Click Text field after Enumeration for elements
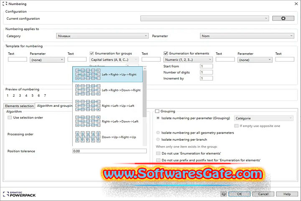The image size is (301, 201). 225,59
